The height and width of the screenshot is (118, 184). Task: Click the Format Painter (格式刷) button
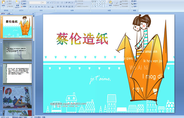[x=10, y=6]
